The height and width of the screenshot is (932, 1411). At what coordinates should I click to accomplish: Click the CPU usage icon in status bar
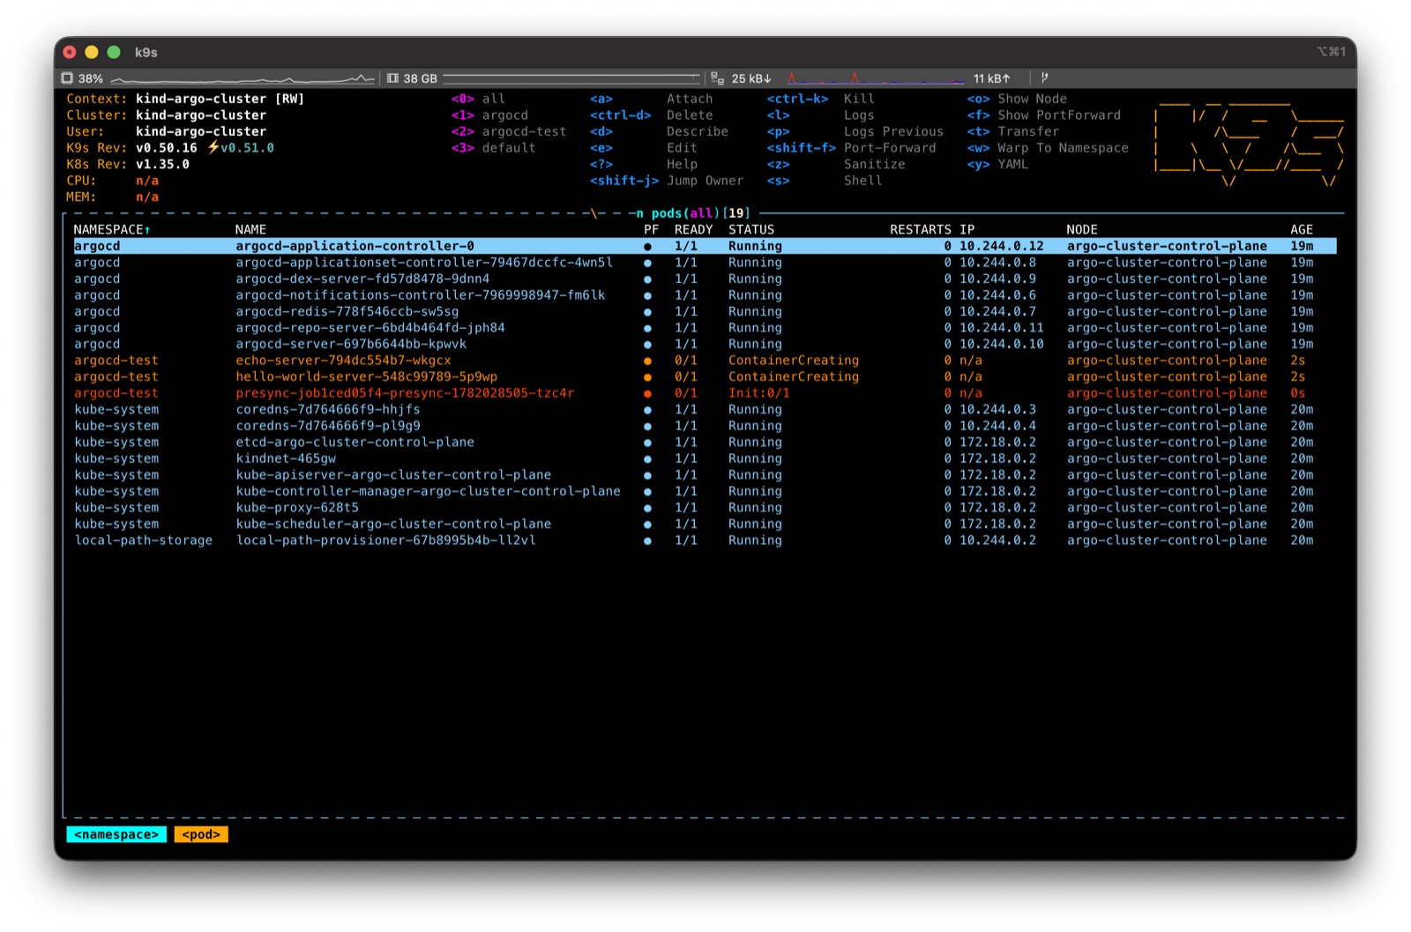[x=67, y=78]
